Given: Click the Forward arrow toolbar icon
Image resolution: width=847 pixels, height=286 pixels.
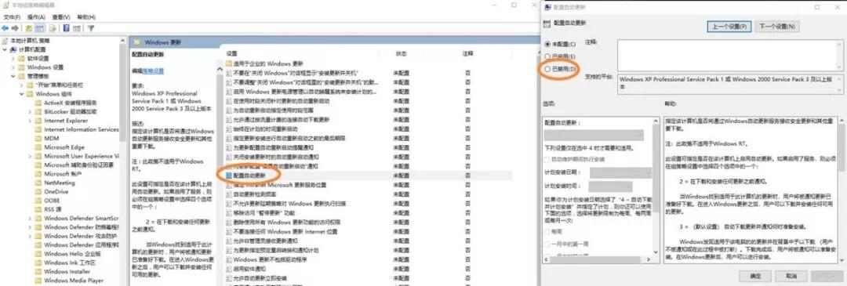Looking at the screenshot, I should [x=15, y=28].
